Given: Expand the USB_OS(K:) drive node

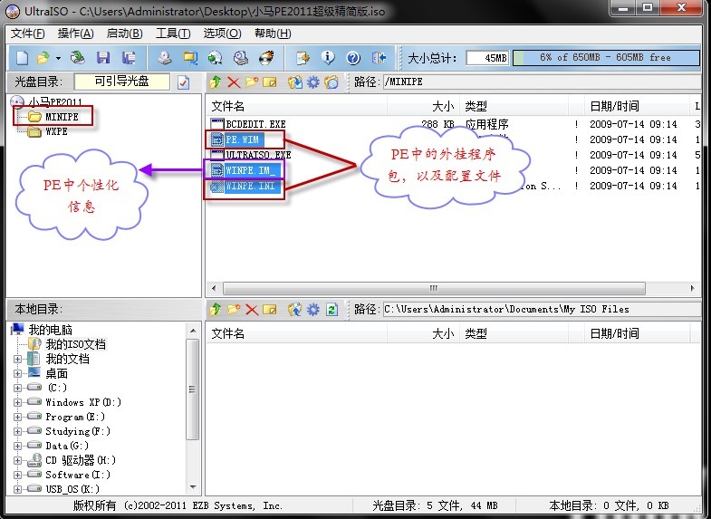Looking at the screenshot, I should coord(18,489).
